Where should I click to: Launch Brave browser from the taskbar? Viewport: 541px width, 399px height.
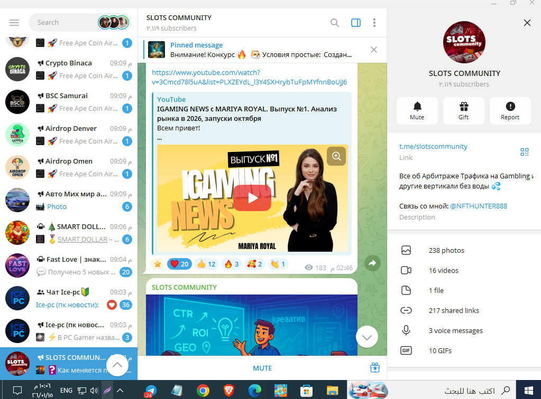click(x=229, y=391)
